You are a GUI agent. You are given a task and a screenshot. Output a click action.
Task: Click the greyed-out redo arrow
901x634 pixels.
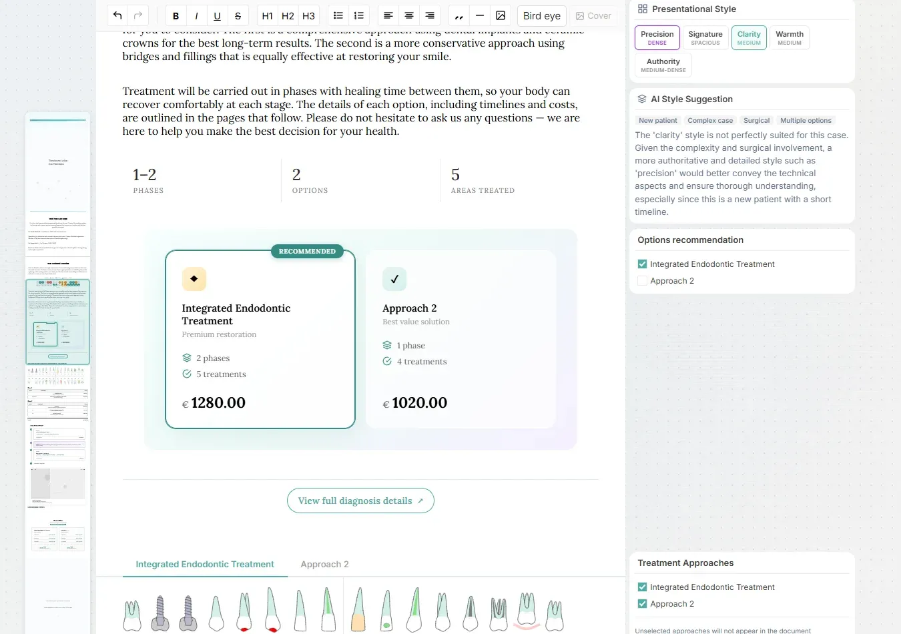point(138,15)
